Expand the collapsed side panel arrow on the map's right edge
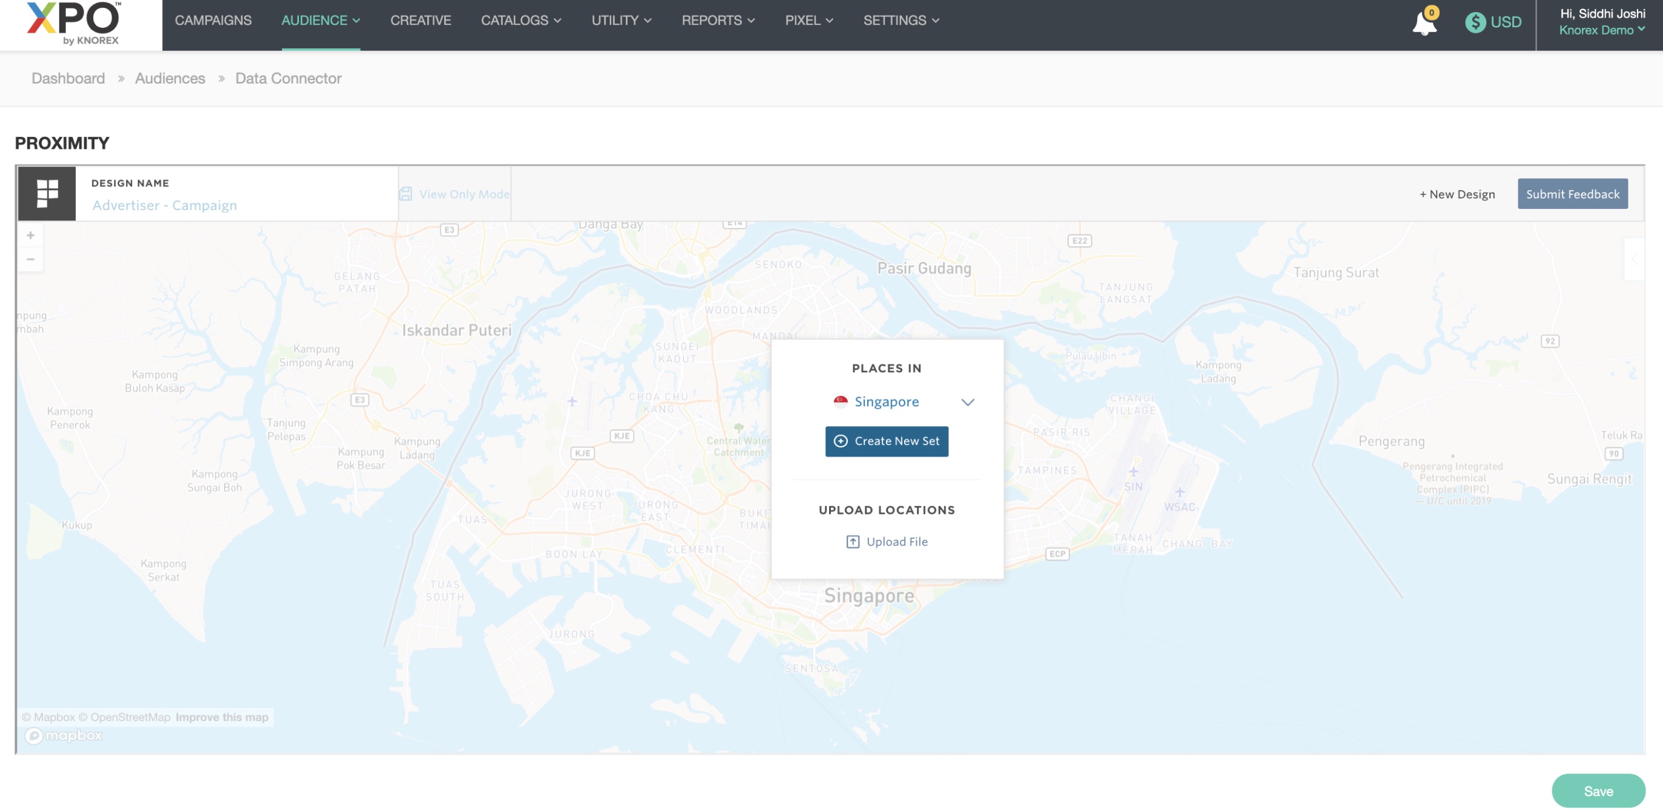This screenshot has height=810, width=1663. tap(1634, 259)
